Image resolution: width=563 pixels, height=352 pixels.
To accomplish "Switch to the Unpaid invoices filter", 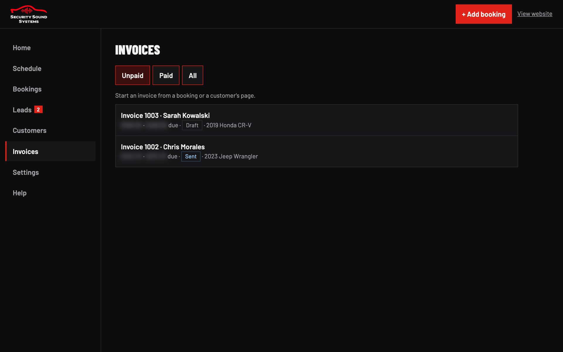I will click(x=133, y=75).
